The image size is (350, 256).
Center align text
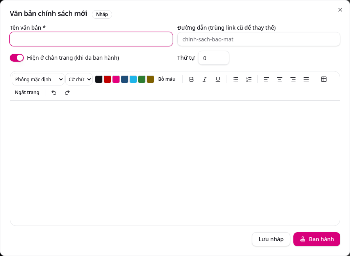coord(279,79)
